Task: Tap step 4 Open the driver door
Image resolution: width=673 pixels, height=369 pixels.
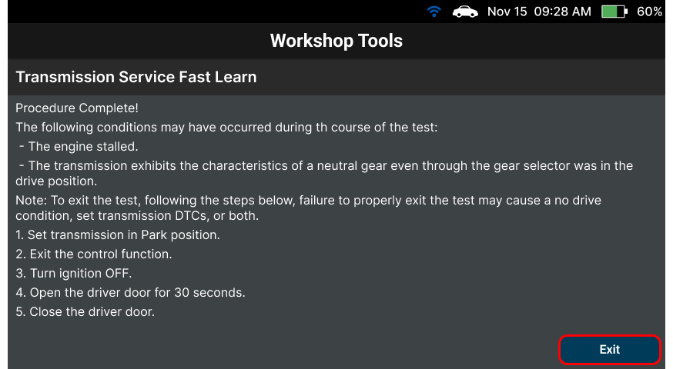Action: click(x=130, y=293)
